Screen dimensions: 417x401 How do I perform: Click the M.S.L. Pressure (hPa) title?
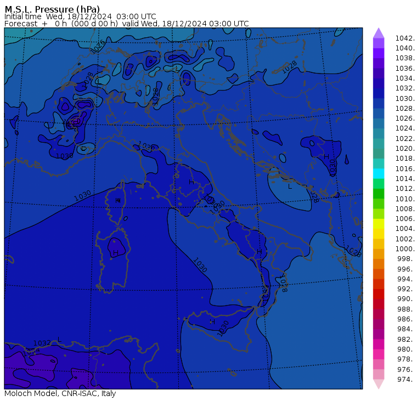[52, 9]
